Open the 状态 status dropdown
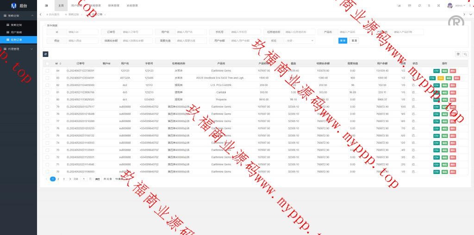This screenshot has height=235, width=474. click(299, 41)
